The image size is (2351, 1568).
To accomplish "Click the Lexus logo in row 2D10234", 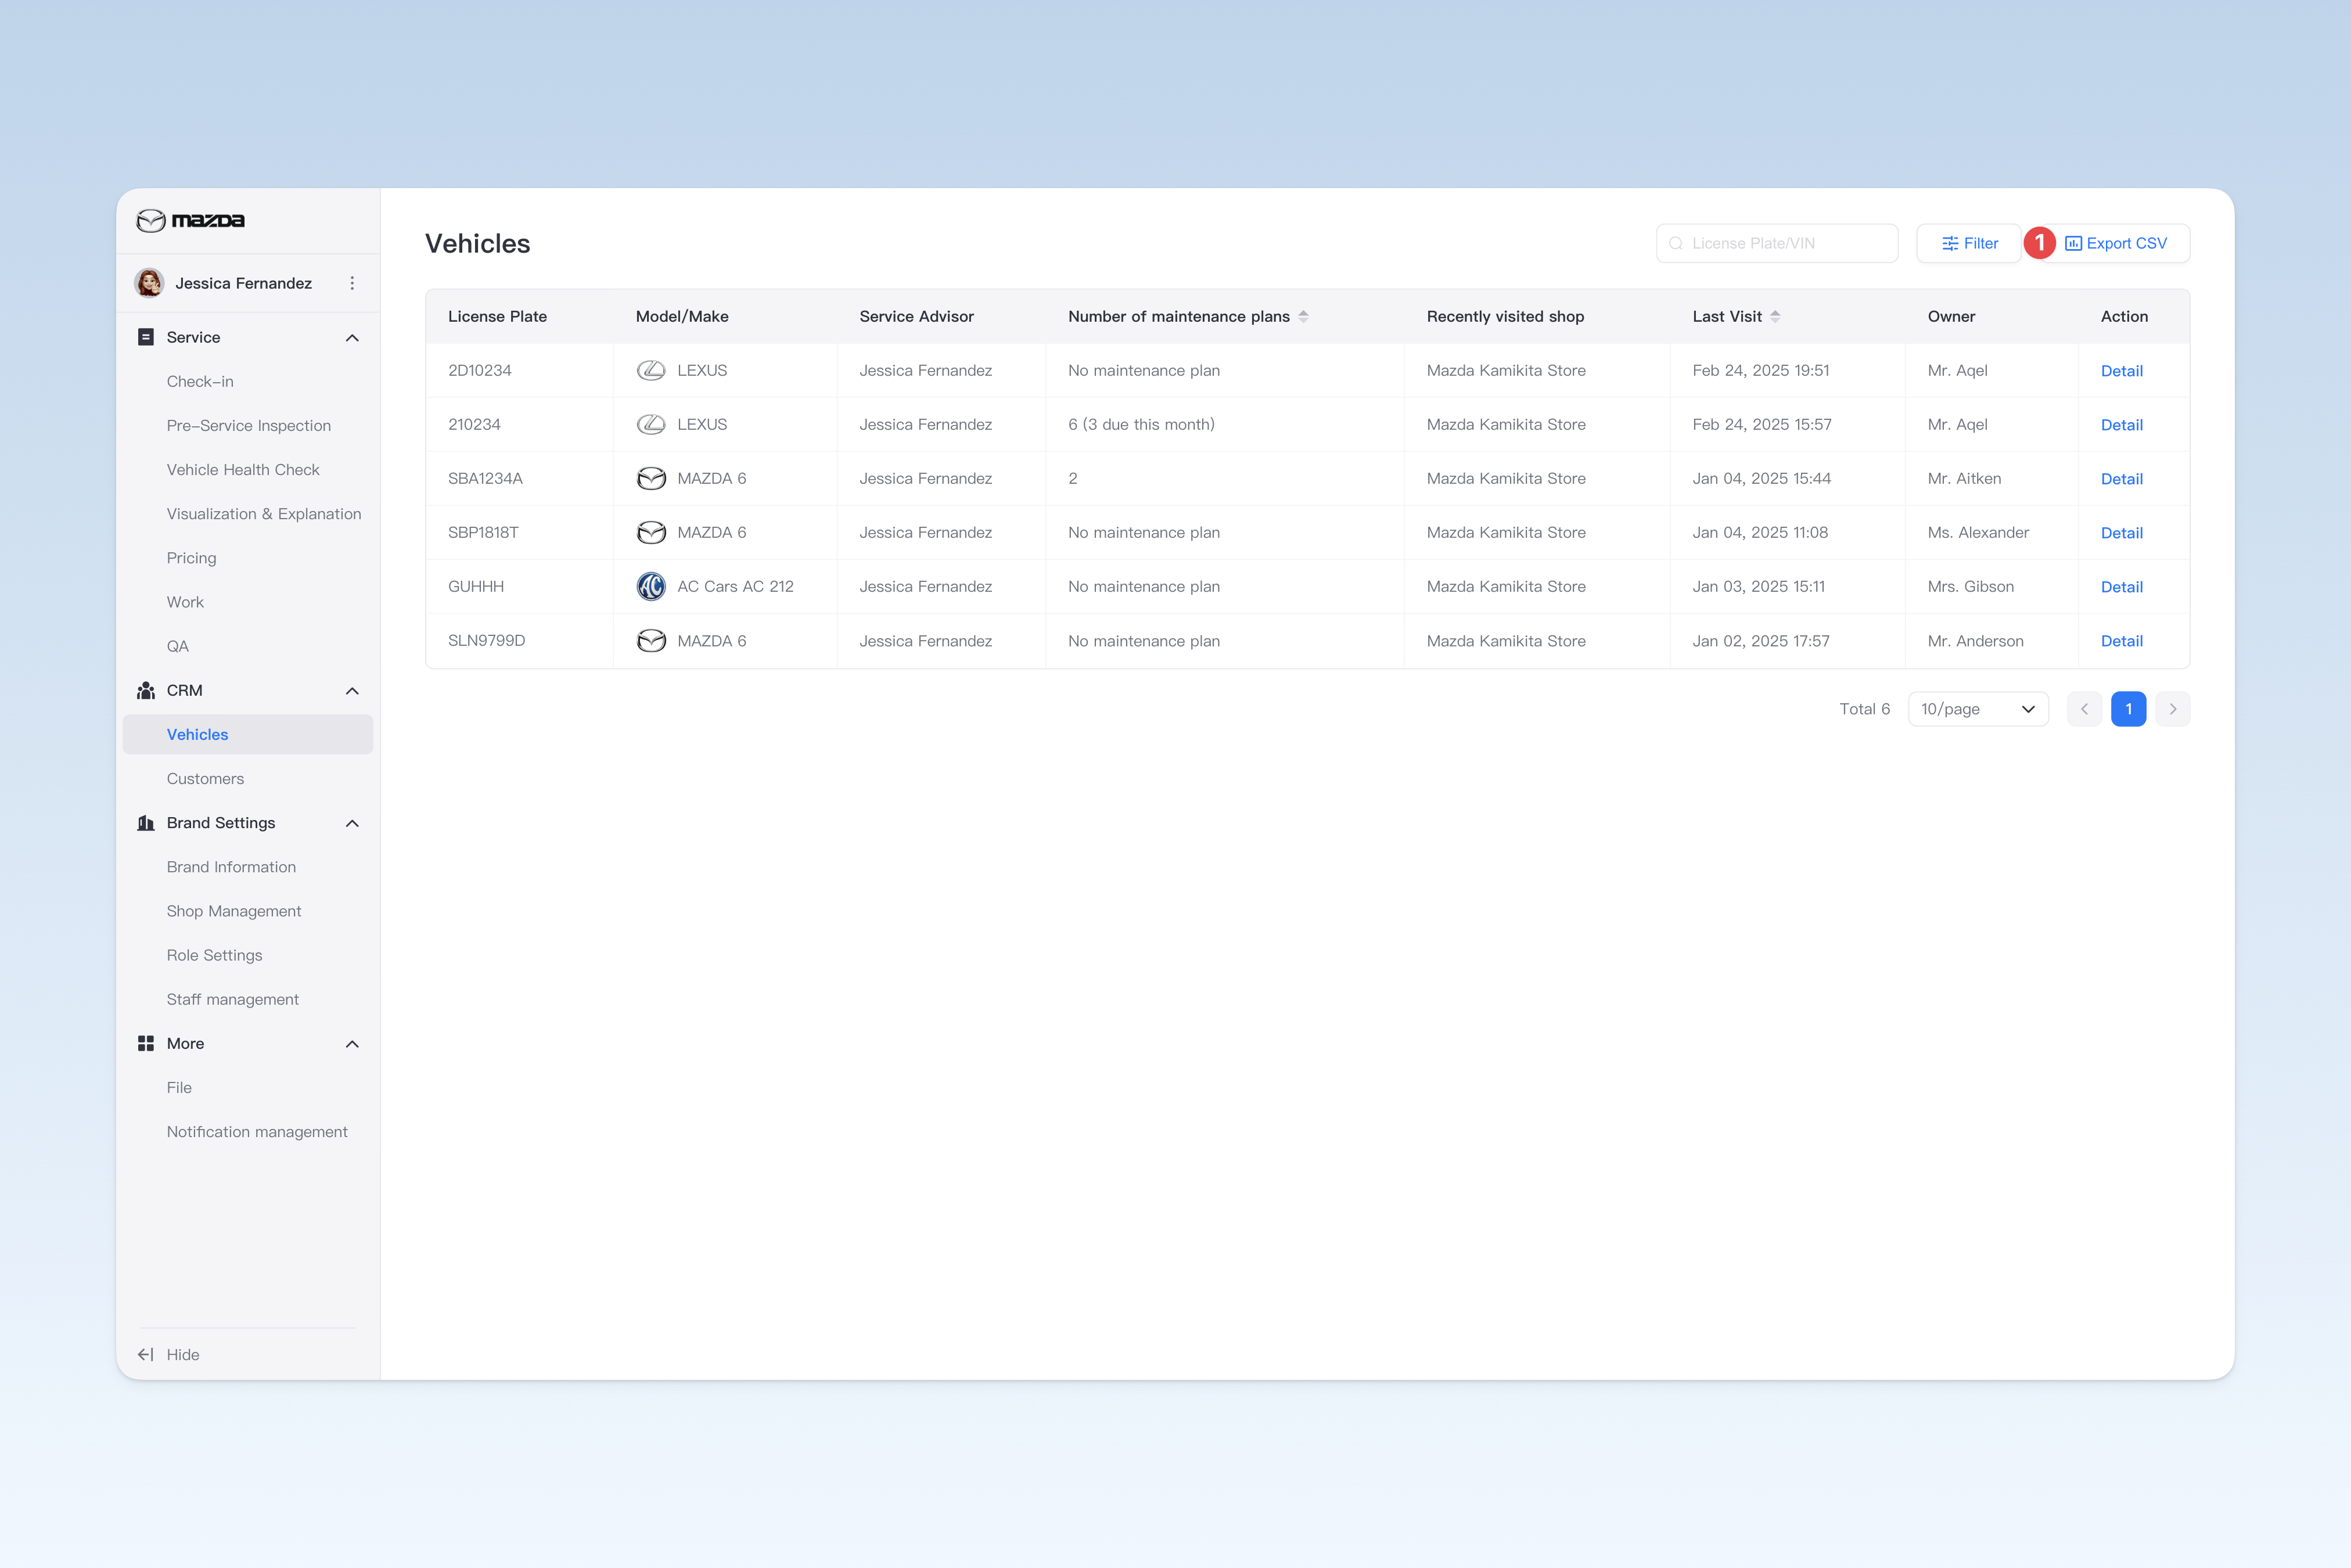I will (651, 370).
